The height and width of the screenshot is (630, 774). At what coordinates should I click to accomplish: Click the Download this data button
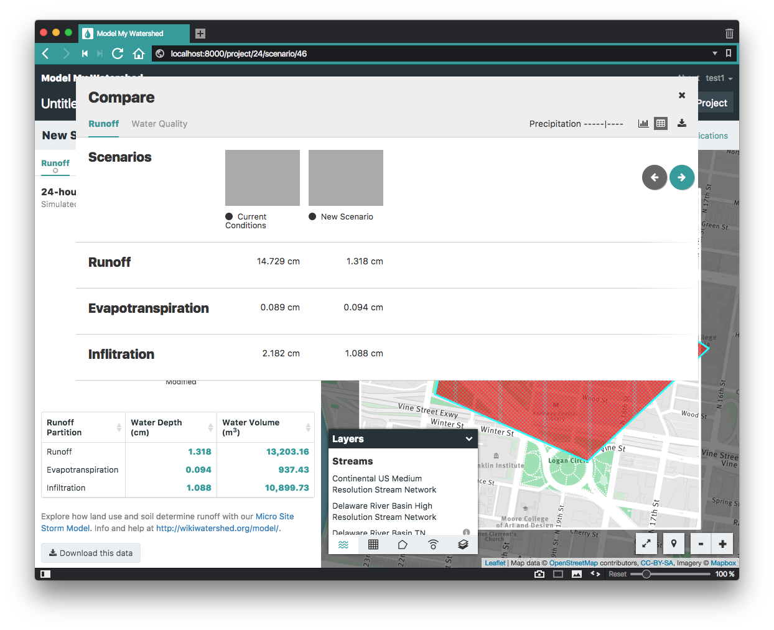90,553
